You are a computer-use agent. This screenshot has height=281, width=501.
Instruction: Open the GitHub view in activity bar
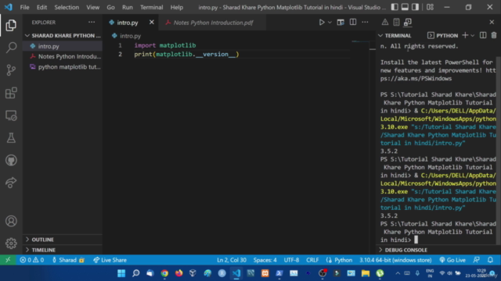pos(11,160)
